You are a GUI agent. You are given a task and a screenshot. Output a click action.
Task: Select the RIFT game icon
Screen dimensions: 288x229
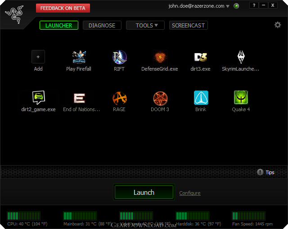coord(119,57)
